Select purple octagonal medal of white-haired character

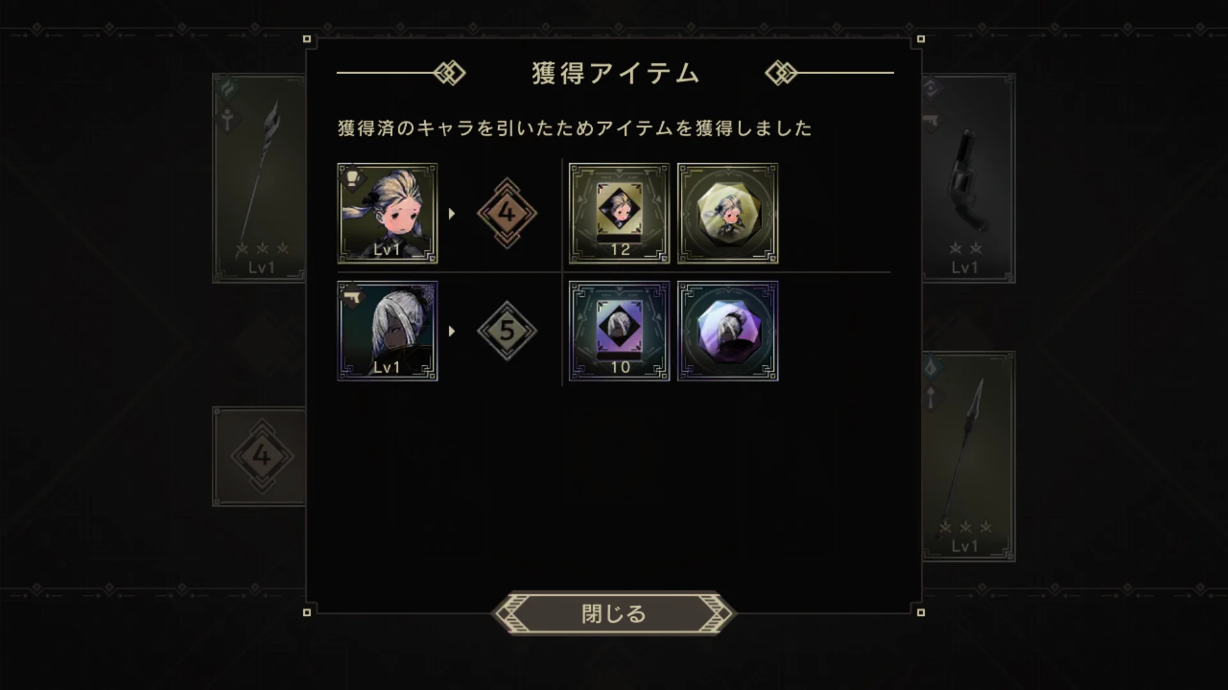click(x=728, y=331)
